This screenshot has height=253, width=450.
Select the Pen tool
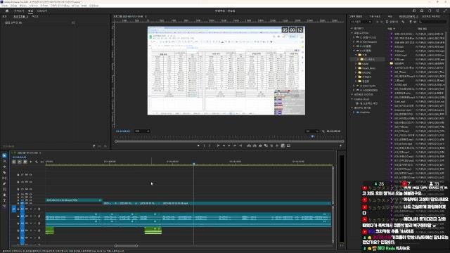[x=4, y=183]
